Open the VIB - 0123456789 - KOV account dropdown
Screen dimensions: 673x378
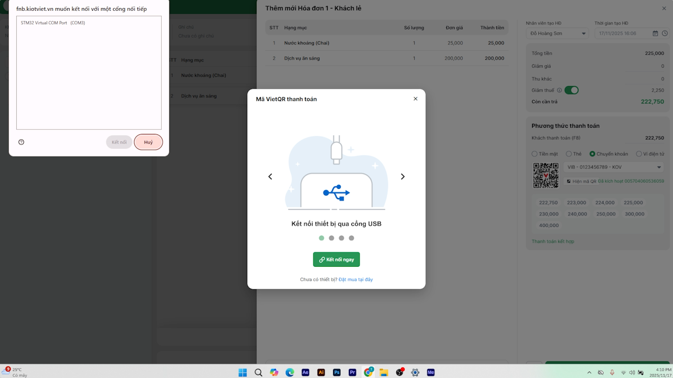click(x=614, y=167)
